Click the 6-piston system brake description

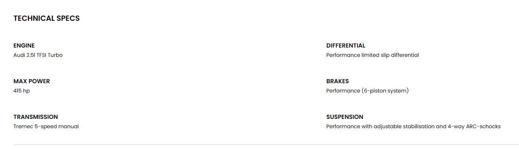tap(367, 91)
